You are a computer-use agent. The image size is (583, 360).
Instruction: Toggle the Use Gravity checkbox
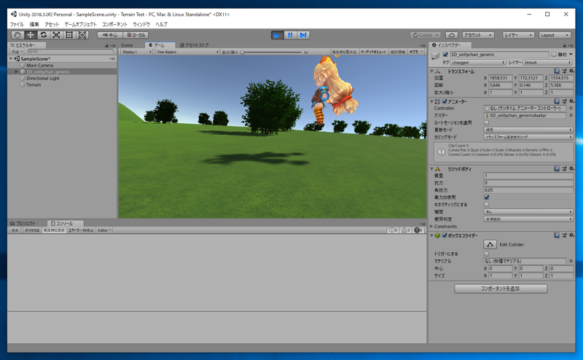[x=486, y=197]
